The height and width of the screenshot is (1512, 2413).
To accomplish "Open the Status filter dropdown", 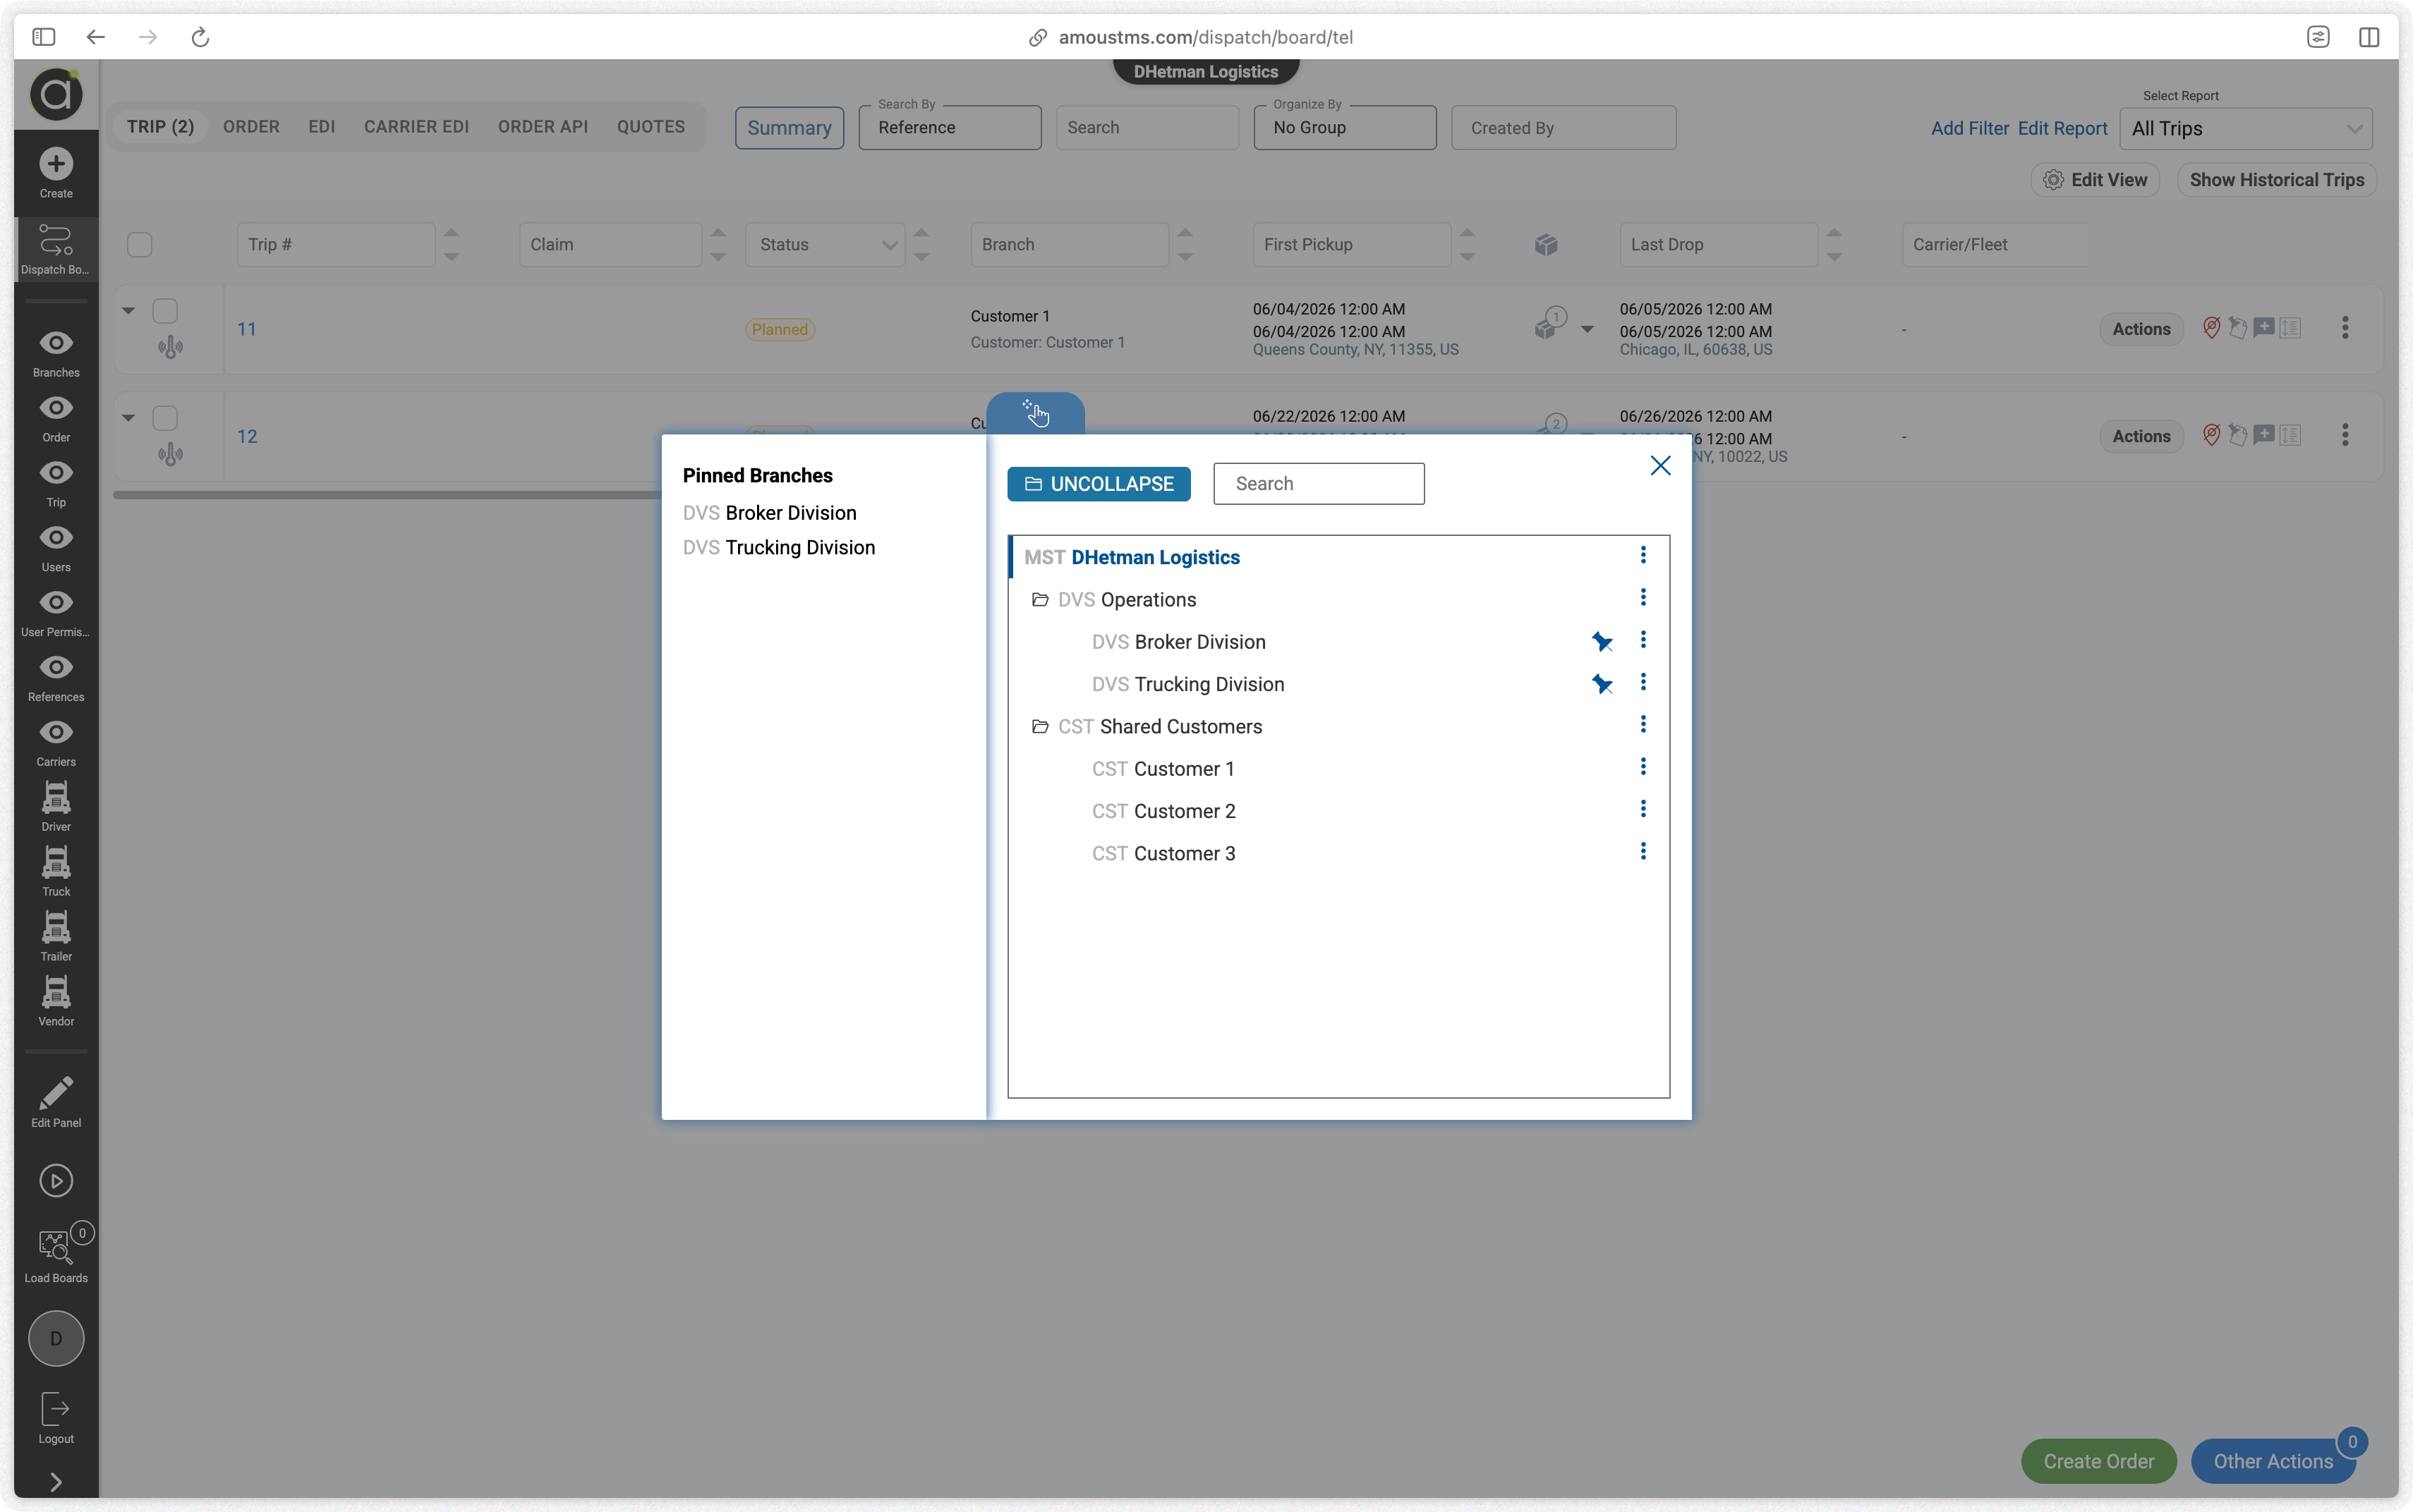I will point(825,245).
